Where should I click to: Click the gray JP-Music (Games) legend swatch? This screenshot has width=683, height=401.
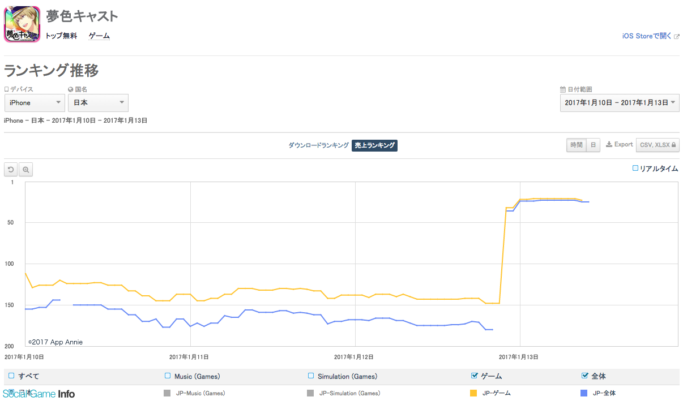point(167,393)
